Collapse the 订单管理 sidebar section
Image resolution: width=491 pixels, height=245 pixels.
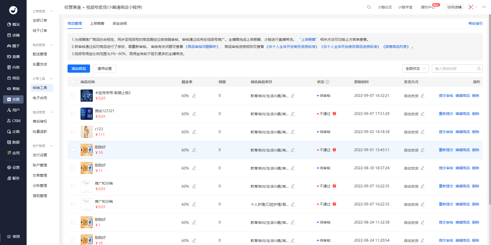(51, 11)
